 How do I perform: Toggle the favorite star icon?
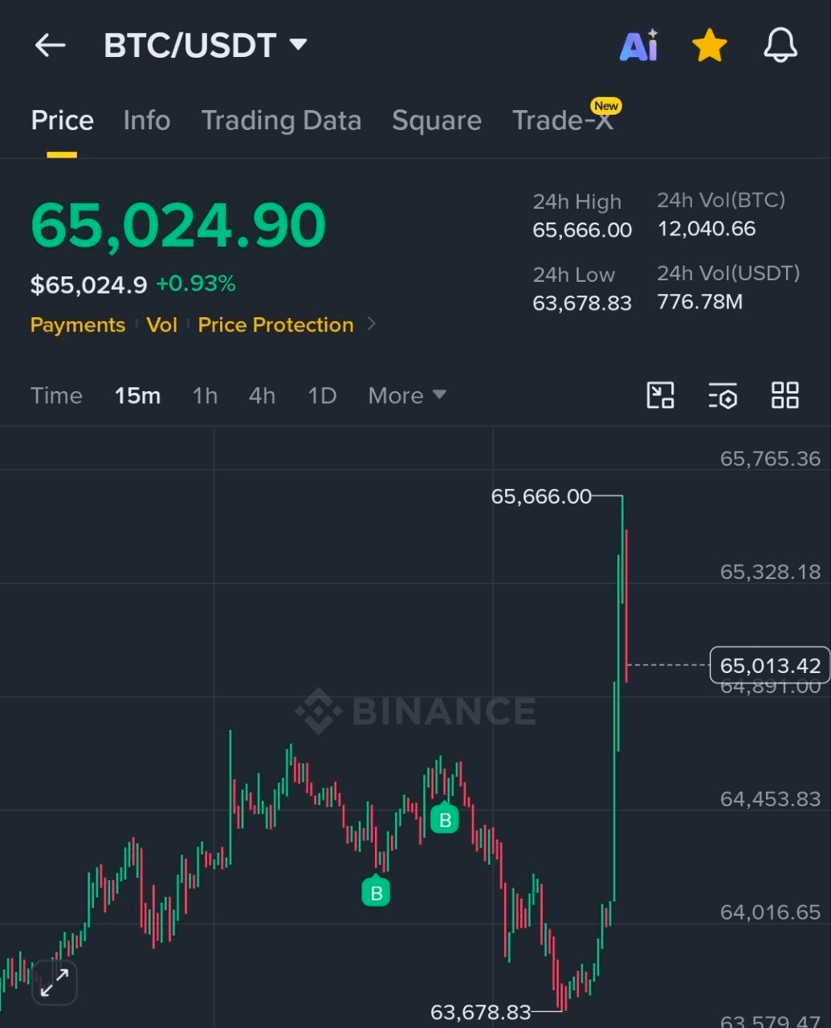(x=710, y=46)
